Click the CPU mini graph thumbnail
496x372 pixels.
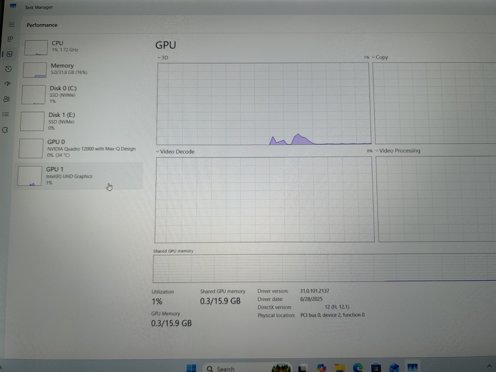(36, 47)
